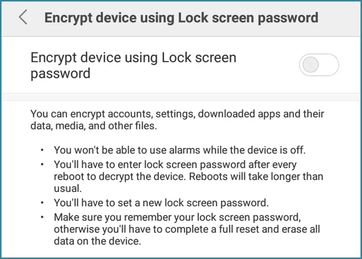
Task: Tap the header title text
Action: (181, 18)
